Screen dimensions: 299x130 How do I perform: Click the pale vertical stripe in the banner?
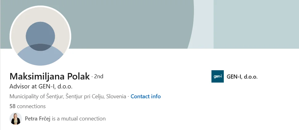point(204,24)
